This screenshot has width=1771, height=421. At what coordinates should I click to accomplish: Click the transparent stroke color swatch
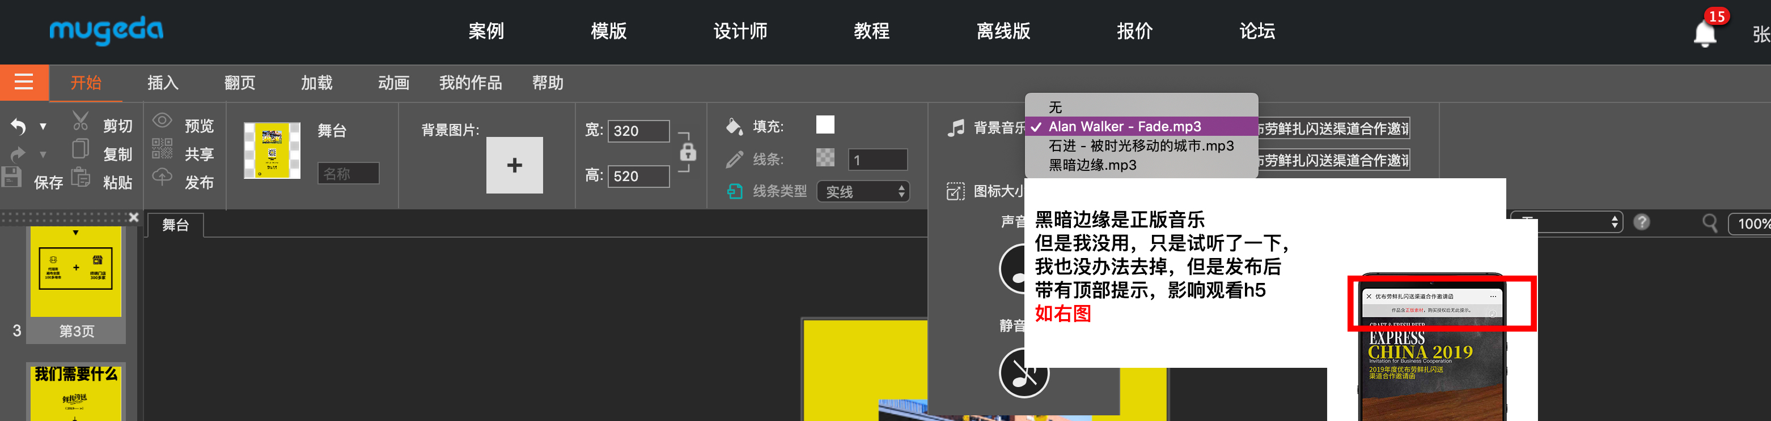825,157
